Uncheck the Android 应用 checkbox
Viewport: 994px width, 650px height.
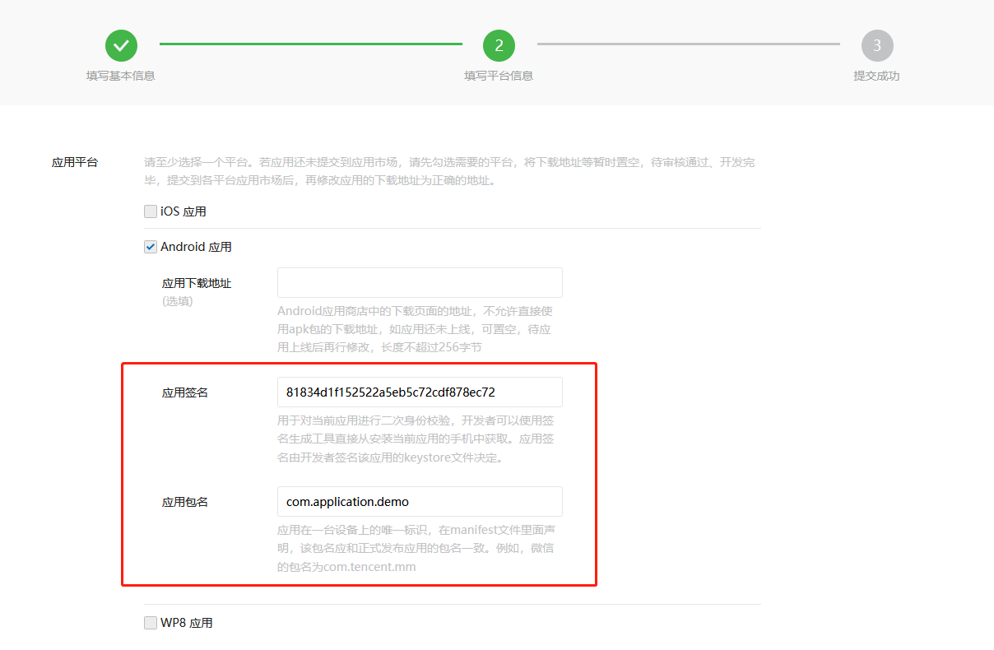point(151,247)
